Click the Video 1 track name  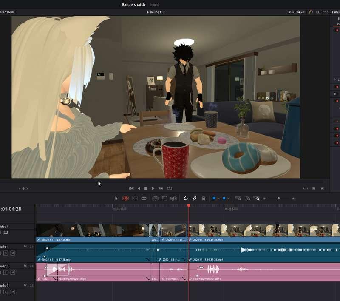click(x=4, y=227)
